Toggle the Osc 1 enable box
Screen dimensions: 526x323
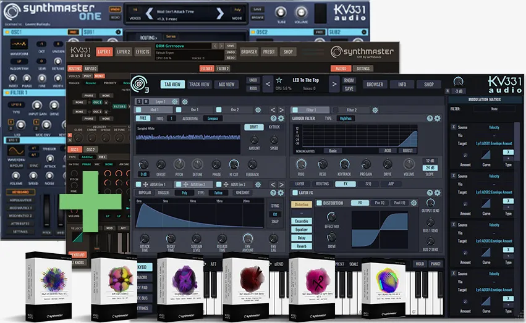(179, 110)
